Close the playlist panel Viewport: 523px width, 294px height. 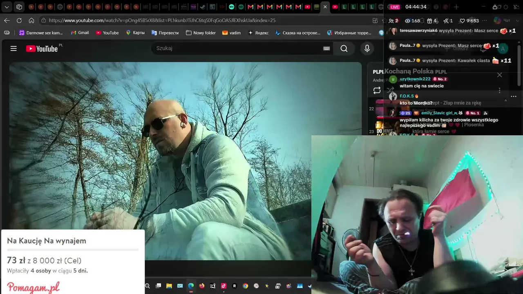(x=499, y=75)
